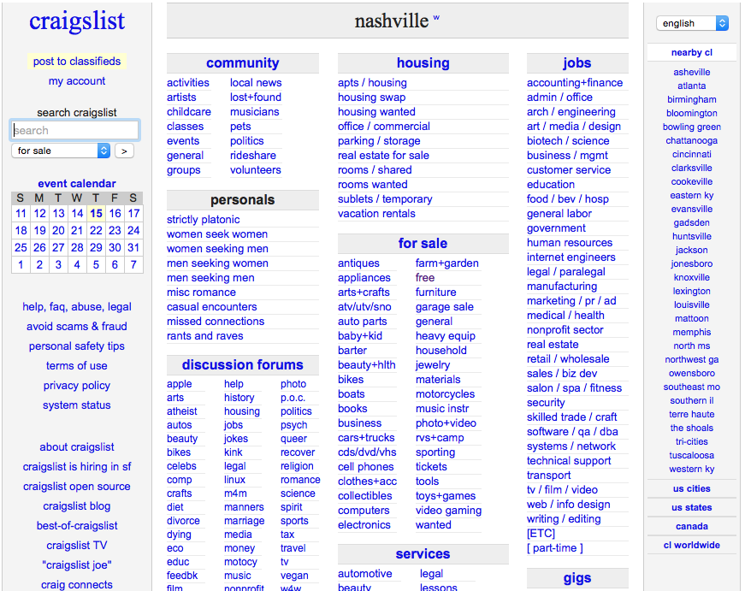Viewport: 745px width, 591px height.
Task: Click the small 'w' link beside nashville
Action: tap(436, 18)
